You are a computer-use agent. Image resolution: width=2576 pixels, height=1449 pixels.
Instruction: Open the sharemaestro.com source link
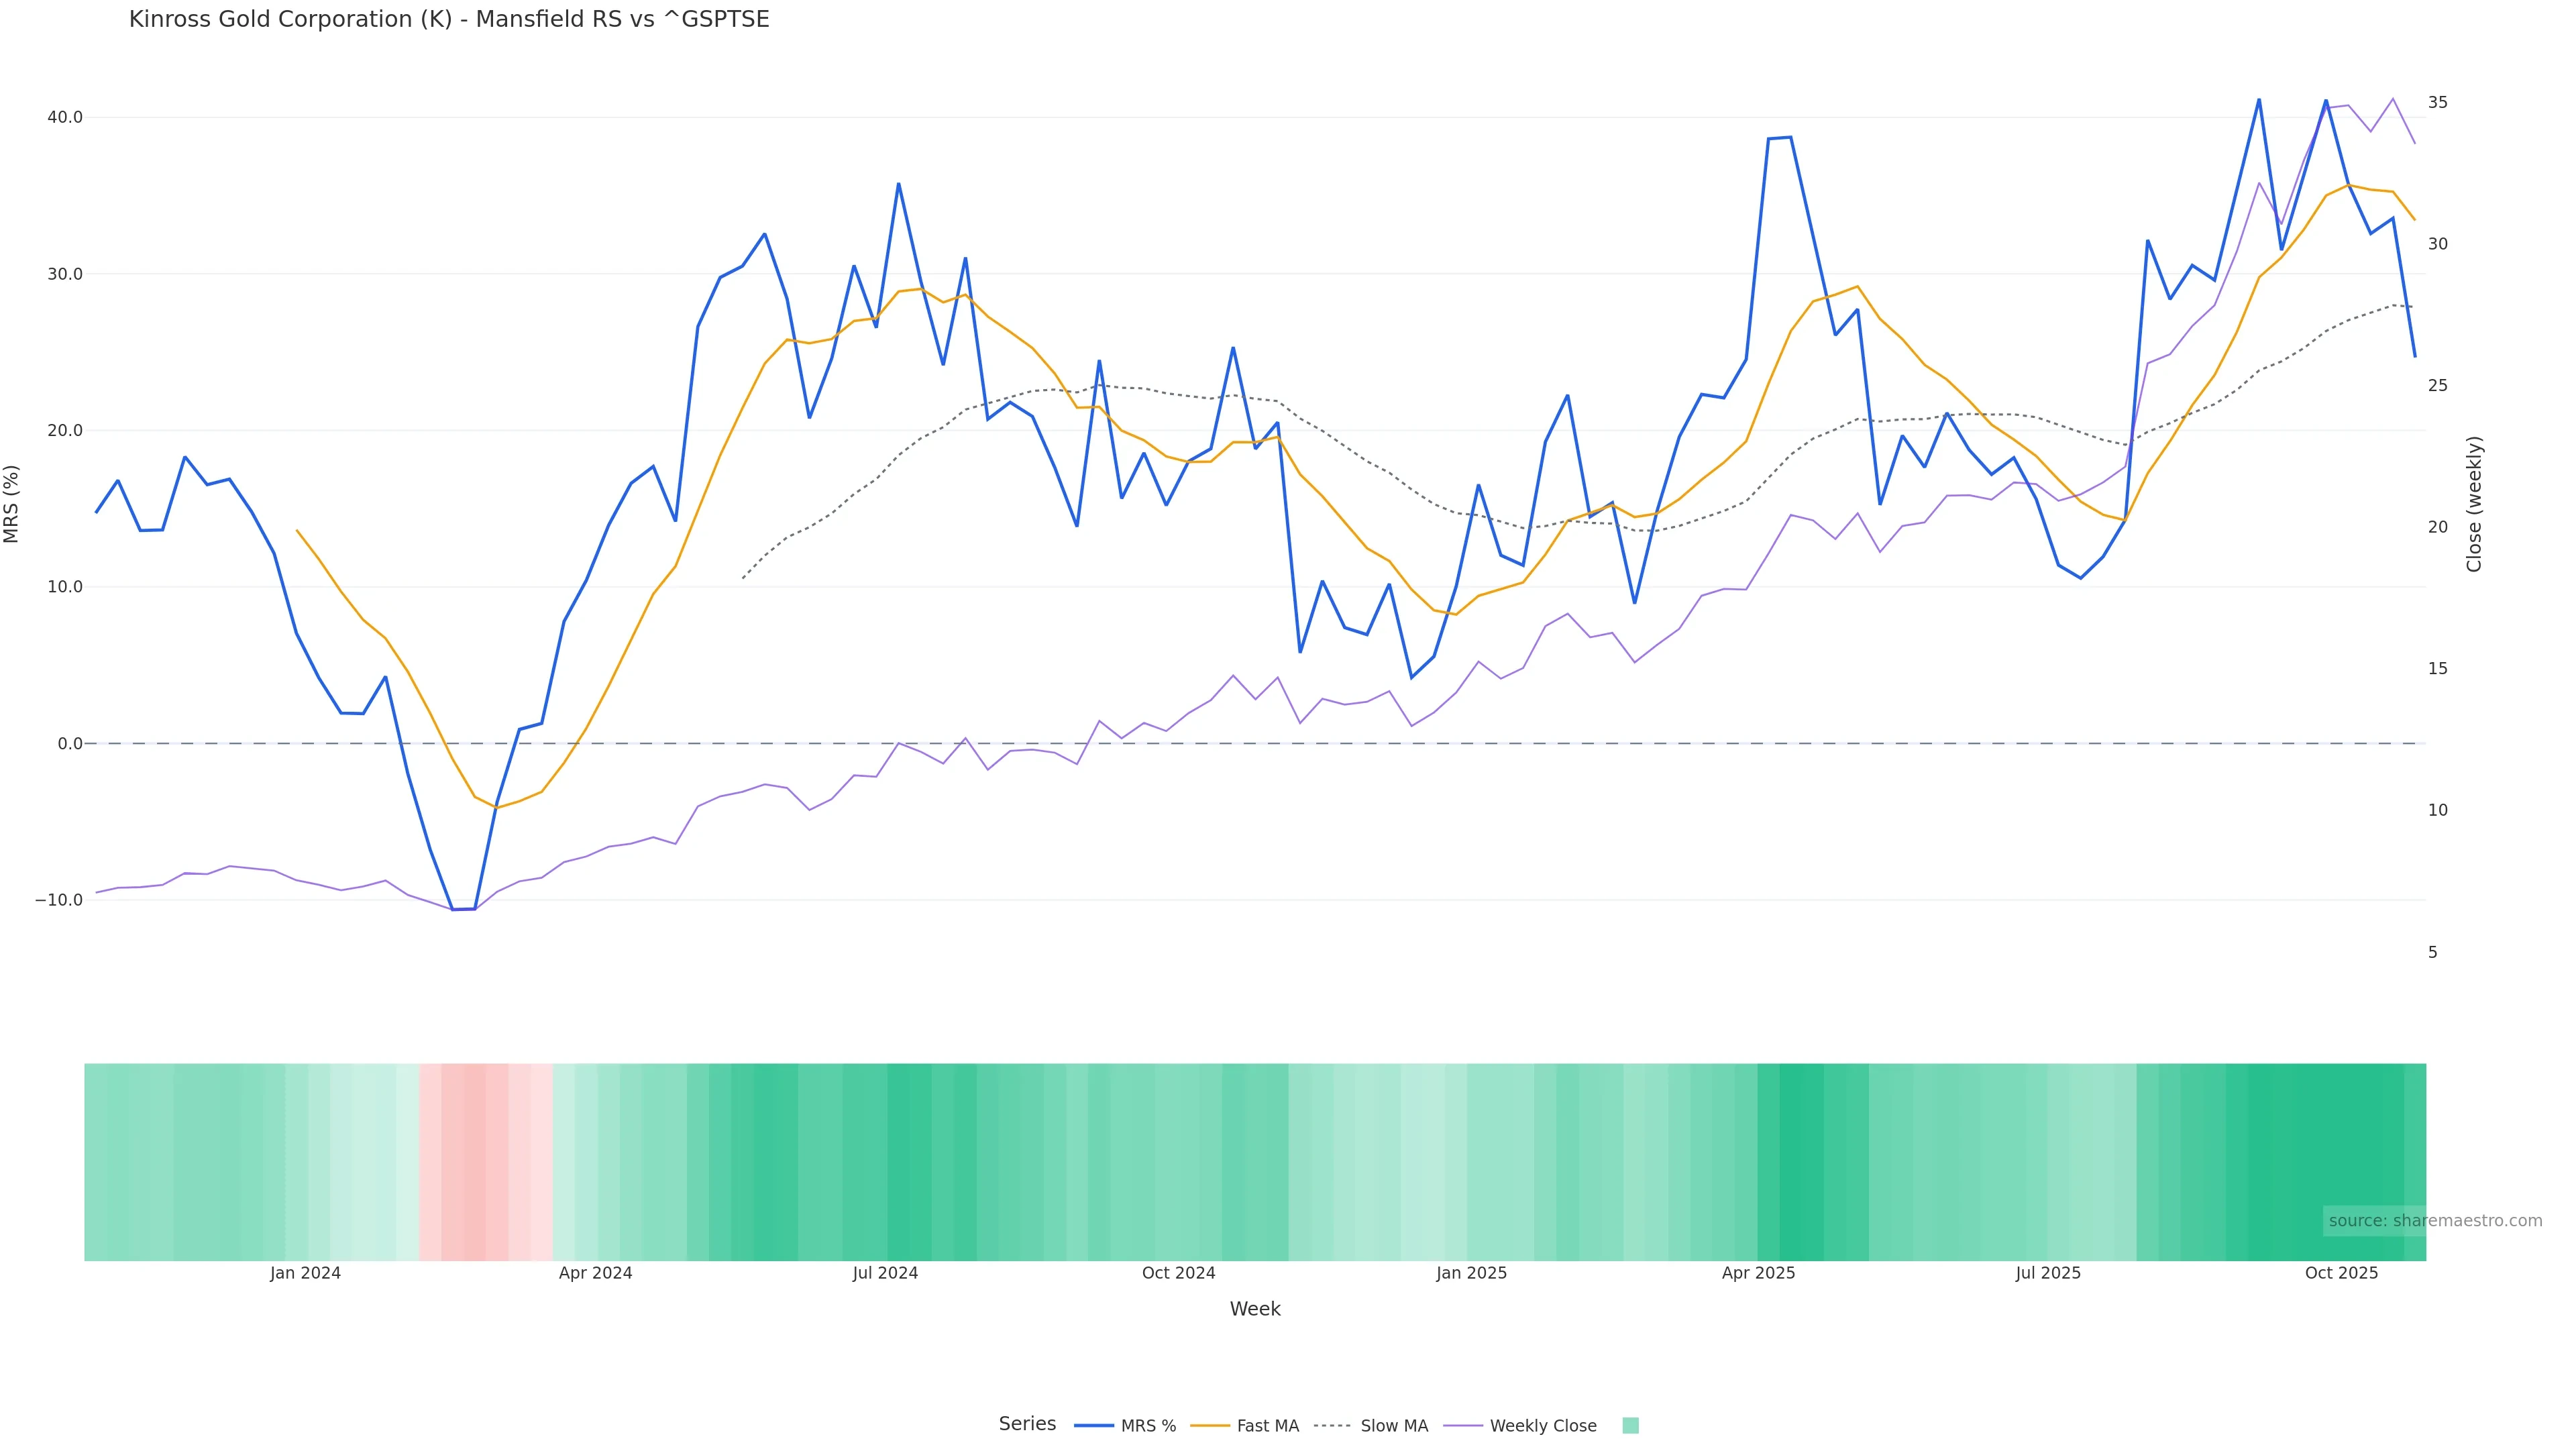pos(2434,1221)
